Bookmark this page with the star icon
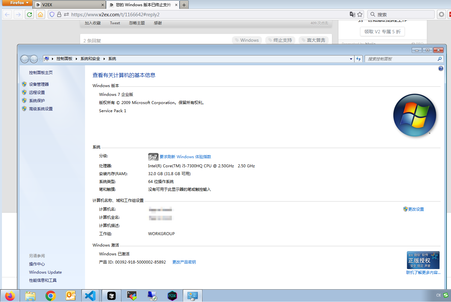The height and width of the screenshot is (302, 451). (360, 14)
